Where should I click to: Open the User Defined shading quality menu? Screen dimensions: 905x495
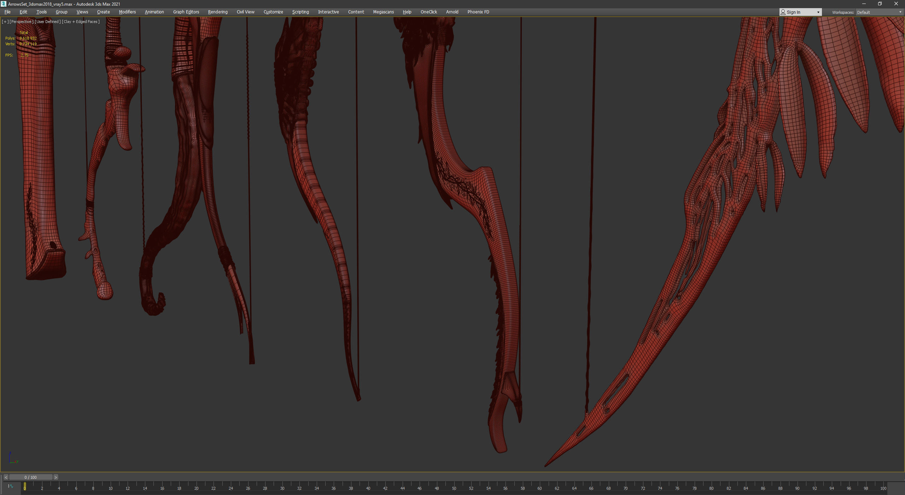[x=47, y=22]
